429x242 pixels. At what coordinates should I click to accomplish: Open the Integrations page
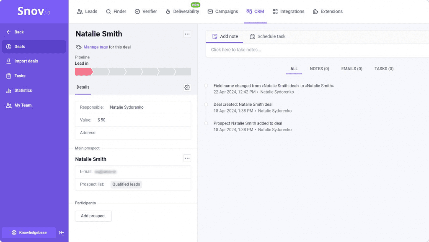click(x=289, y=11)
